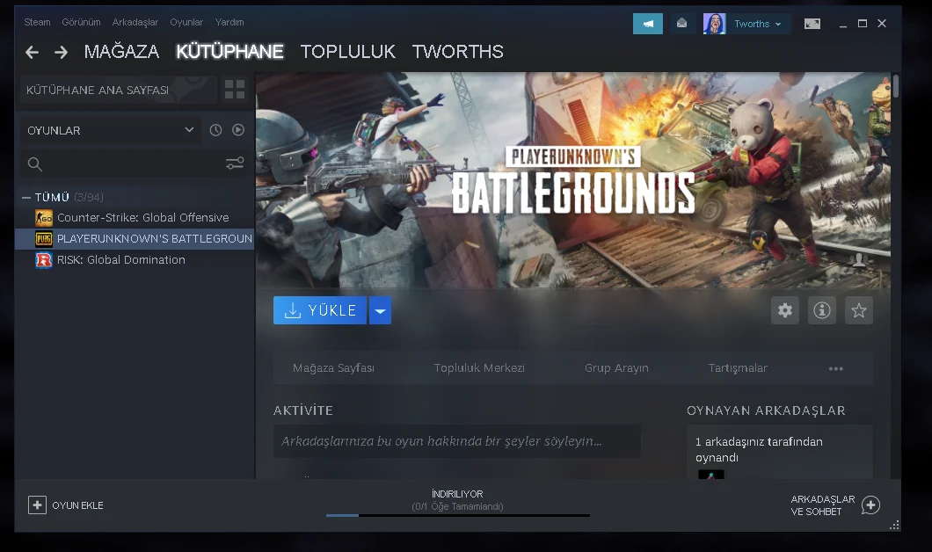Add game to favorites star
This screenshot has width=932, height=552.
[x=859, y=310]
